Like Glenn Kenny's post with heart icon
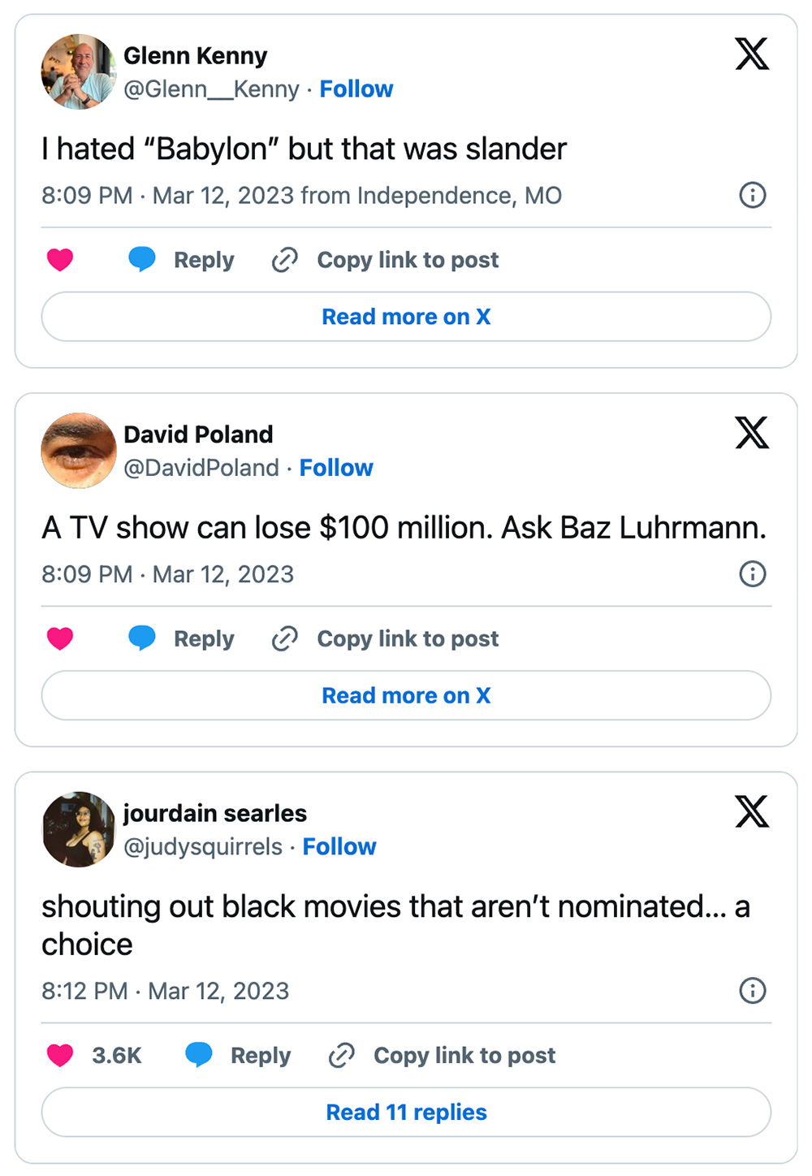This screenshot has height=1176, width=812. (x=60, y=260)
